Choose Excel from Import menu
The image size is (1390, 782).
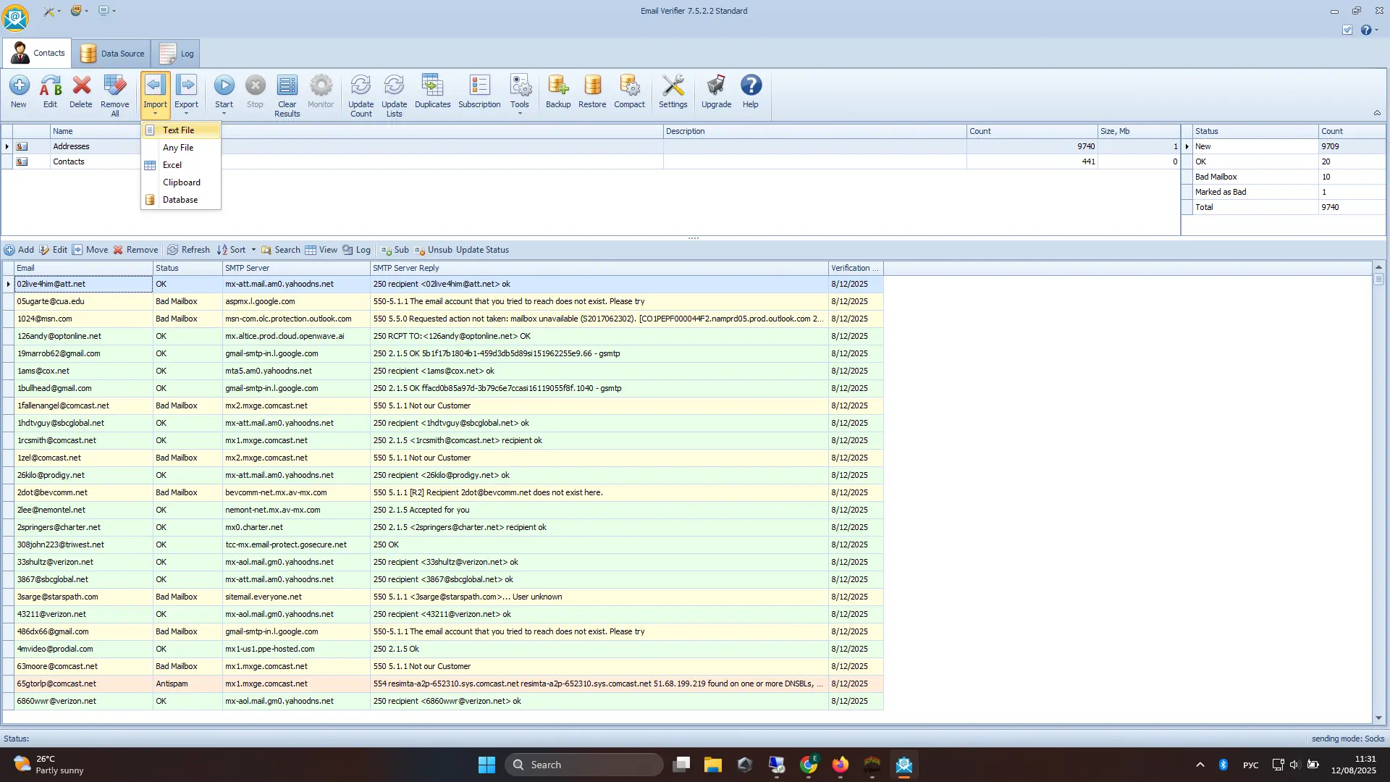pyautogui.click(x=181, y=165)
